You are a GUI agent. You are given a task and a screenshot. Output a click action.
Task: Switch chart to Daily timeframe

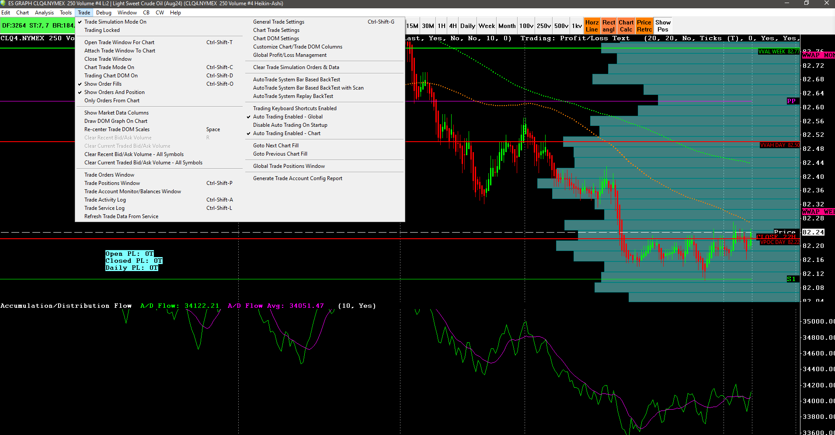coord(468,26)
